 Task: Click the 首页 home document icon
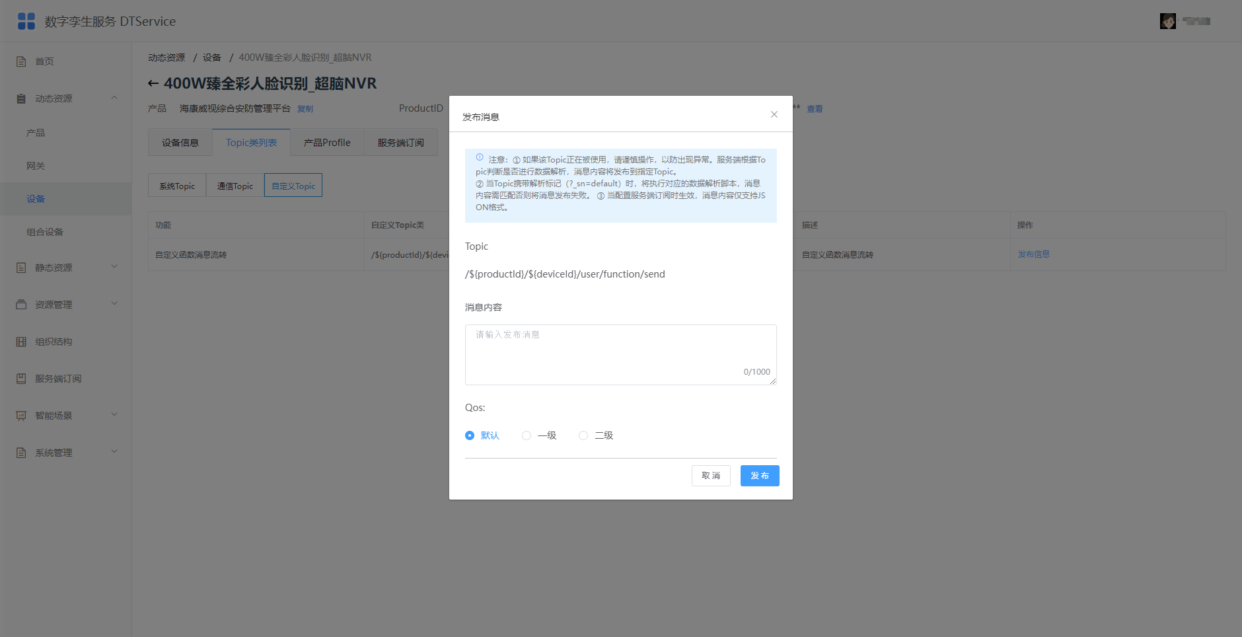point(21,61)
